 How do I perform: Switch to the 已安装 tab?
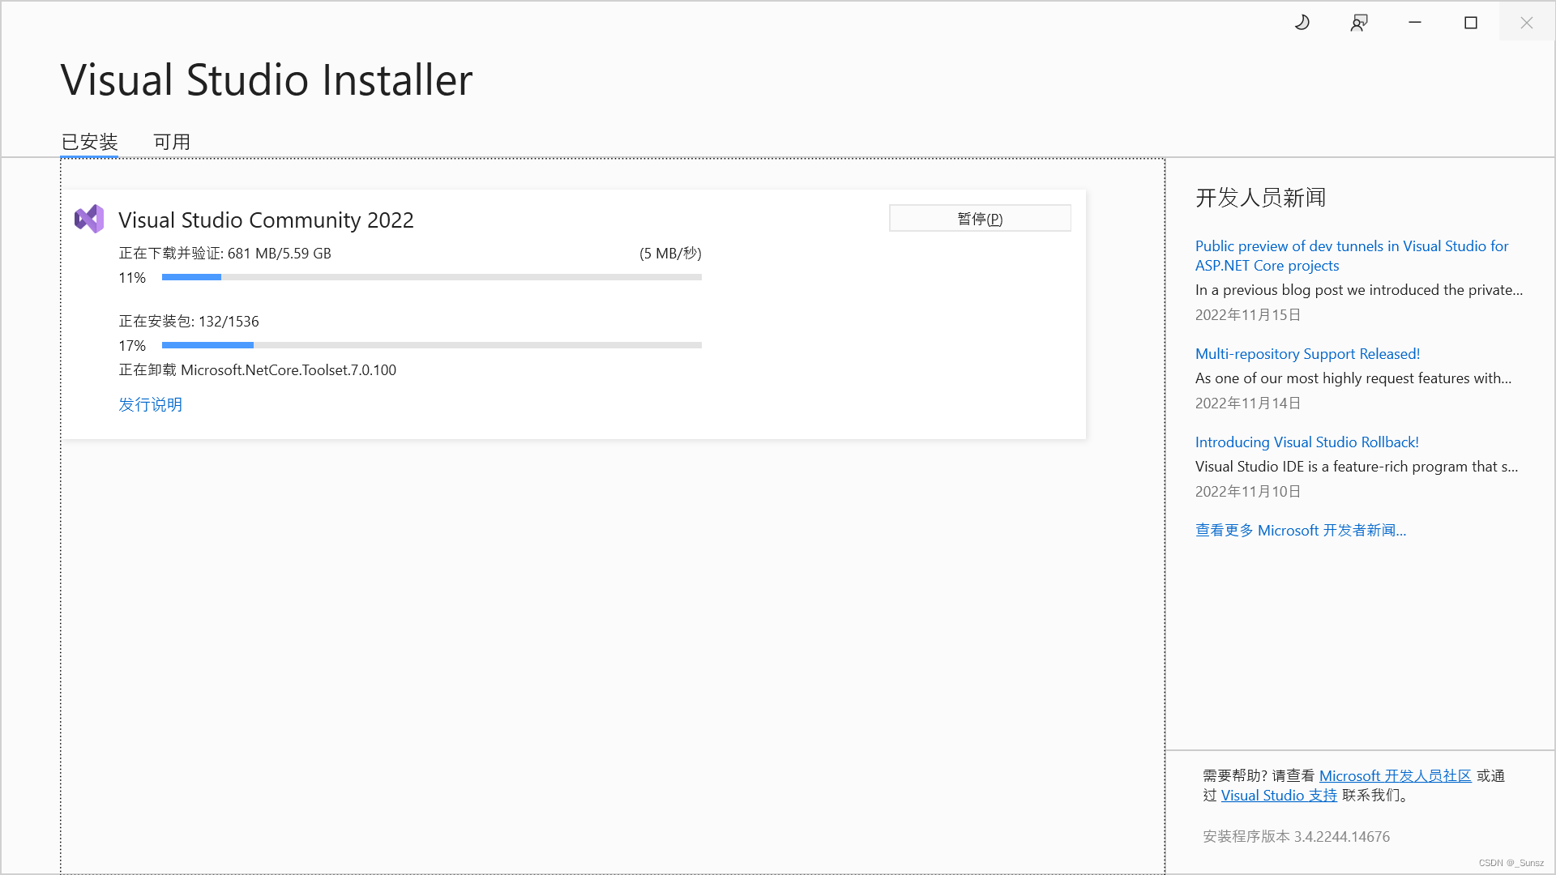90,142
